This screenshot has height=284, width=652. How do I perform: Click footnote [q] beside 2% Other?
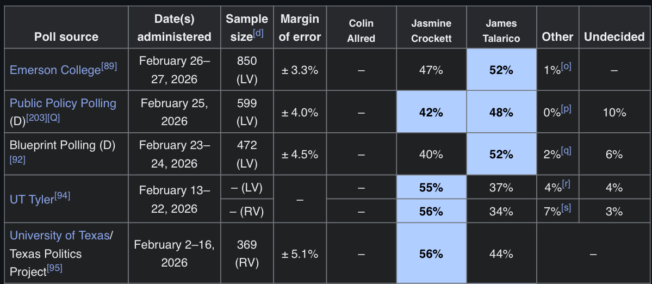point(566,151)
